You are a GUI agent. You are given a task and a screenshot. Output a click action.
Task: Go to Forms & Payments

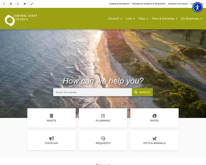coord(119,4)
